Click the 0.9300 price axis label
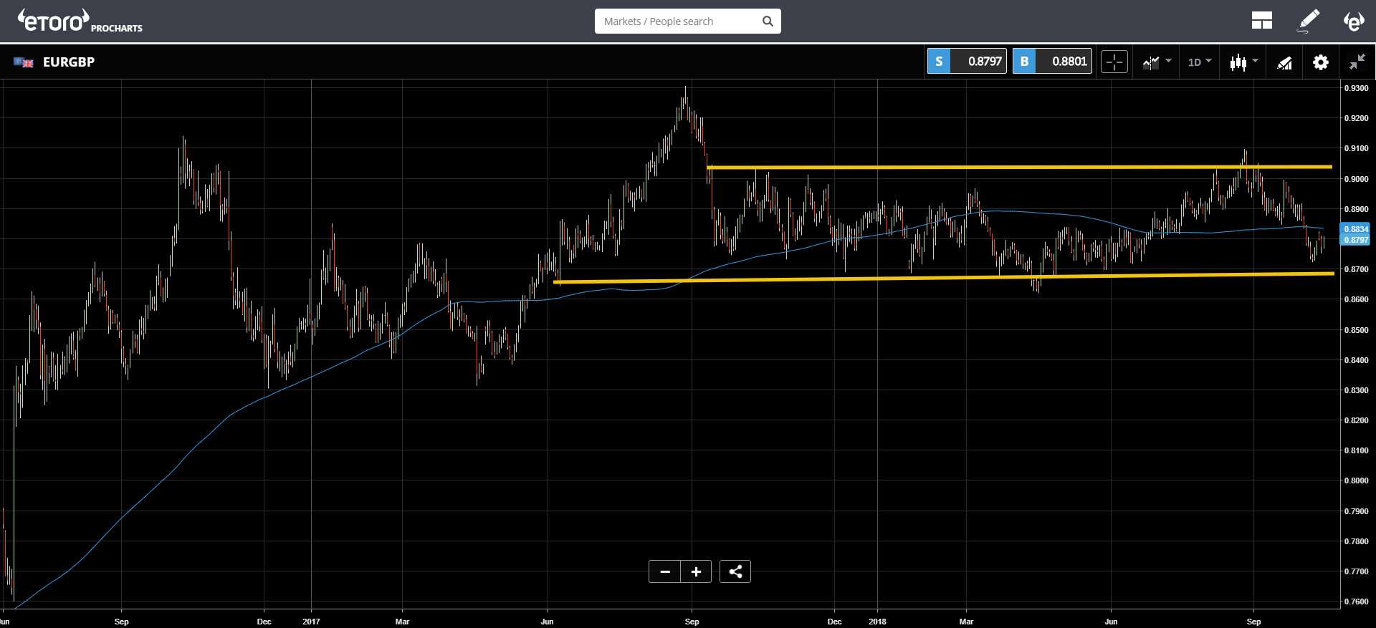This screenshot has height=628, width=1376. [1356, 88]
